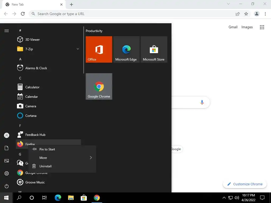The image size is (271, 203).
Task: Open taskbar Search
Action: tap(19, 198)
